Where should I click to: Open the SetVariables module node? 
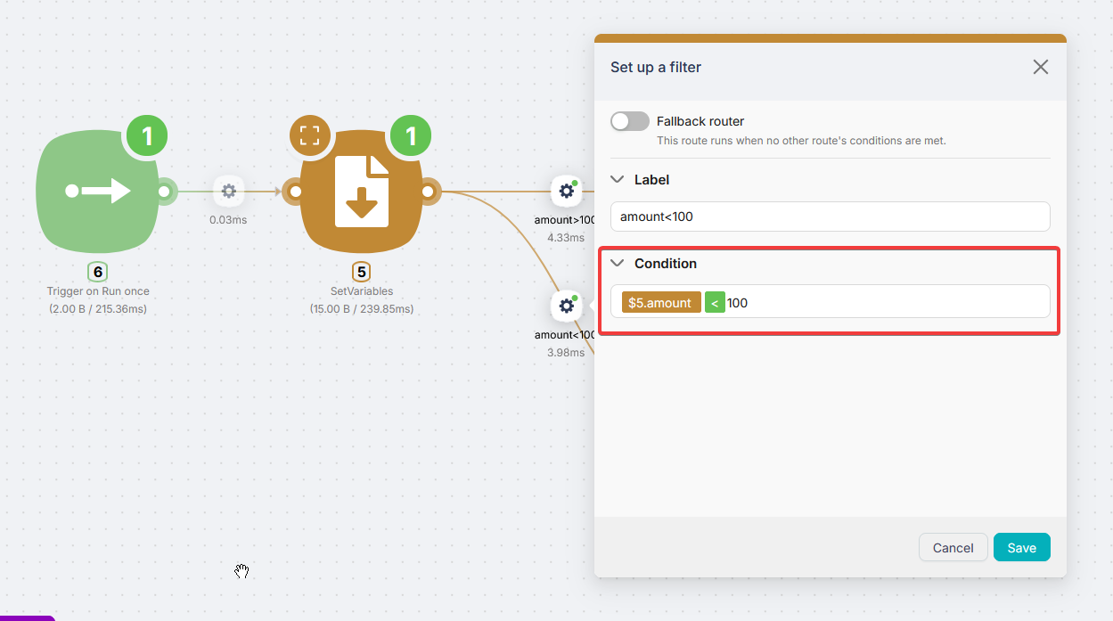(361, 192)
